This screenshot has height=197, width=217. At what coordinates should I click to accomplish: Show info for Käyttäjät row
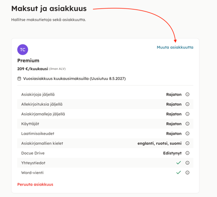click(x=187, y=123)
